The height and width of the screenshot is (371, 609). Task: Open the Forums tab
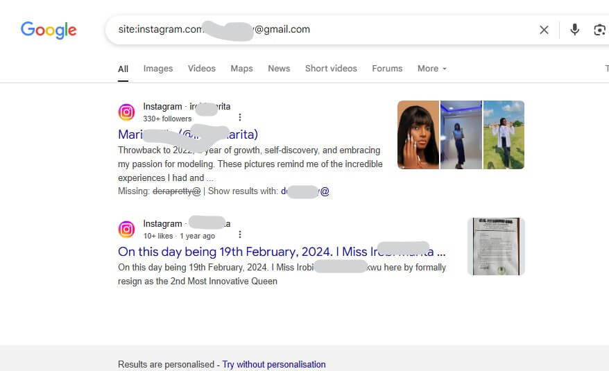[x=387, y=69]
